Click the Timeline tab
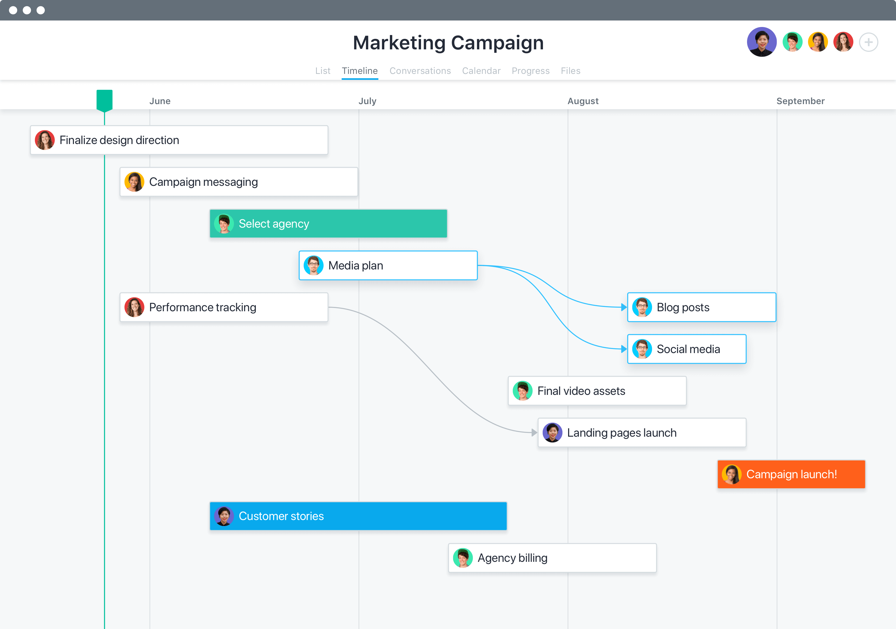Viewport: 896px width, 629px height. tap(359, 70)
